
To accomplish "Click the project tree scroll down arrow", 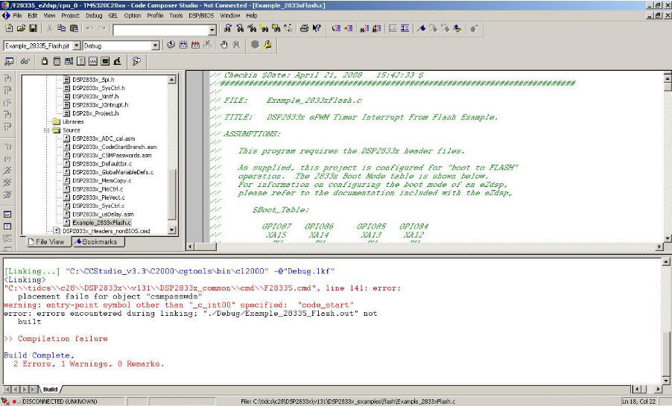I will tap(171, 230).
